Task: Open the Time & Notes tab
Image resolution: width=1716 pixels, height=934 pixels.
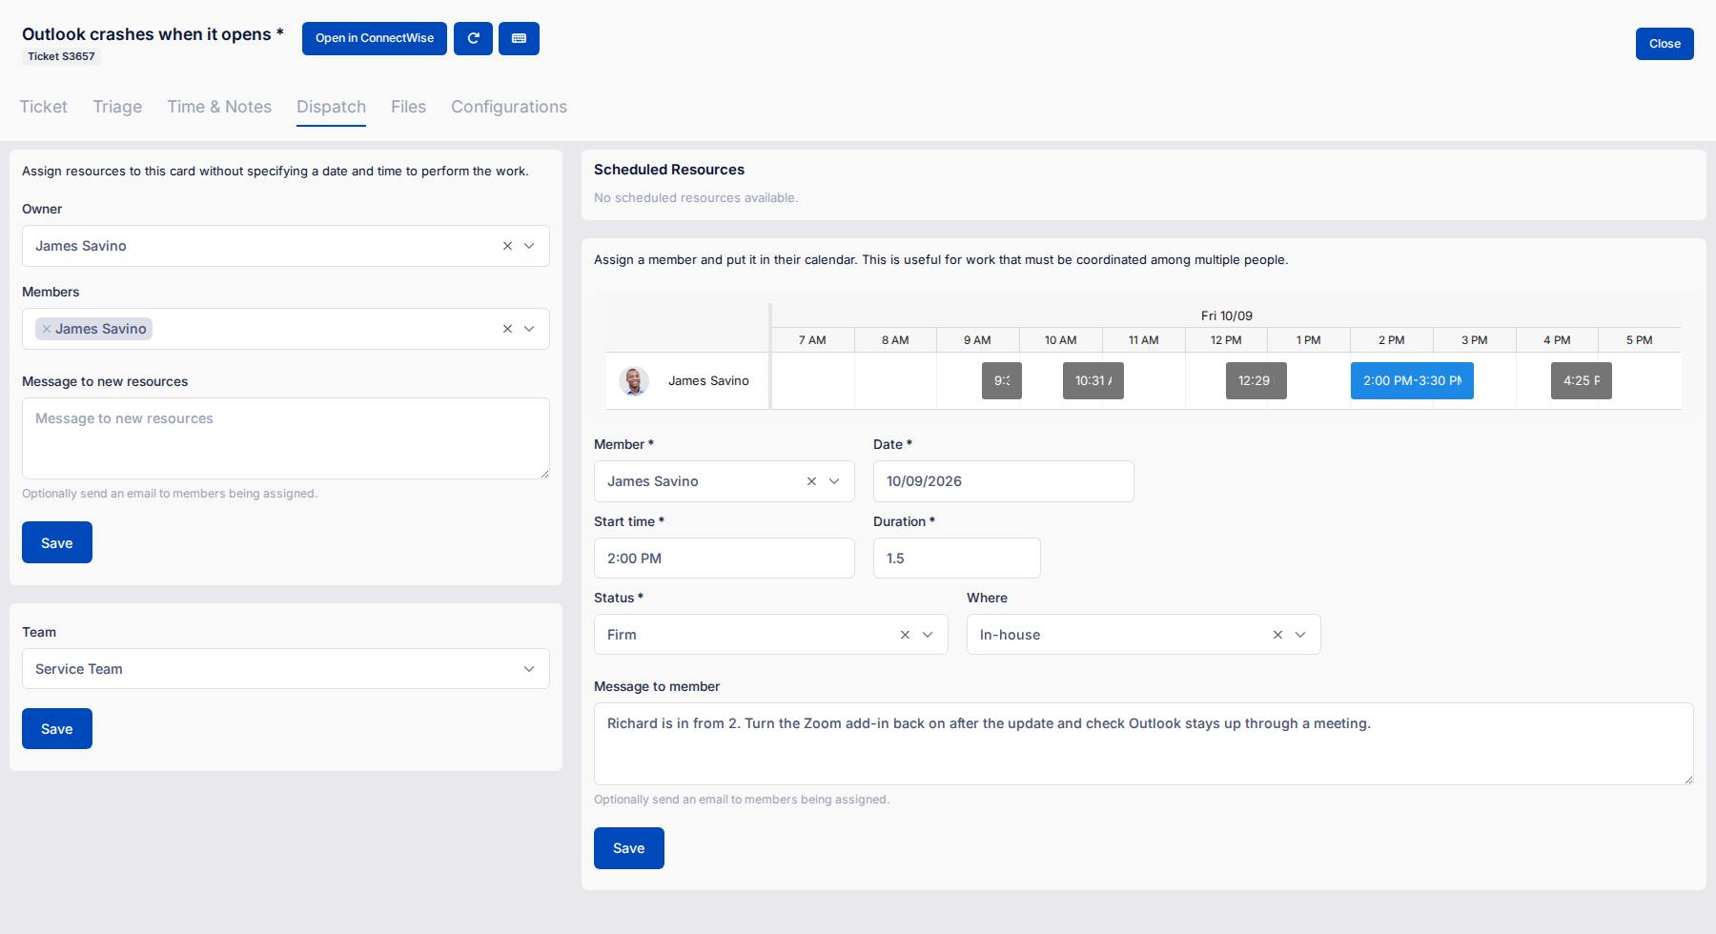Action: click(219, 107)
